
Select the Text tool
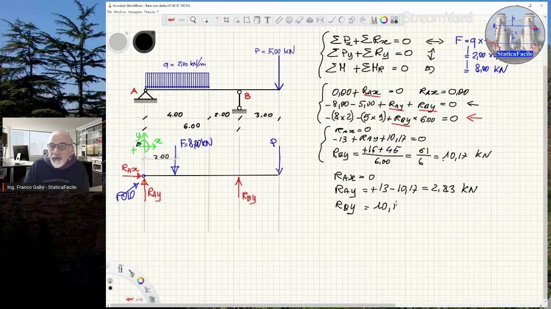[x=267, y=20]
